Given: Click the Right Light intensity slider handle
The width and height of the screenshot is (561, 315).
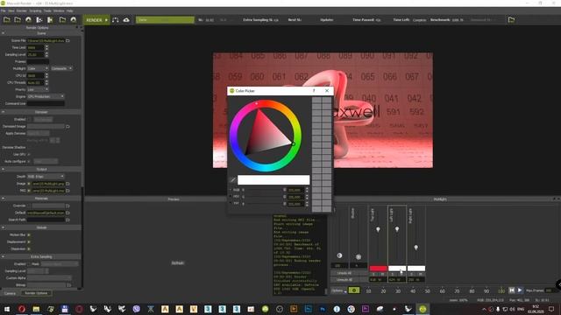Looking at the screenshot, I should point(415,248).
